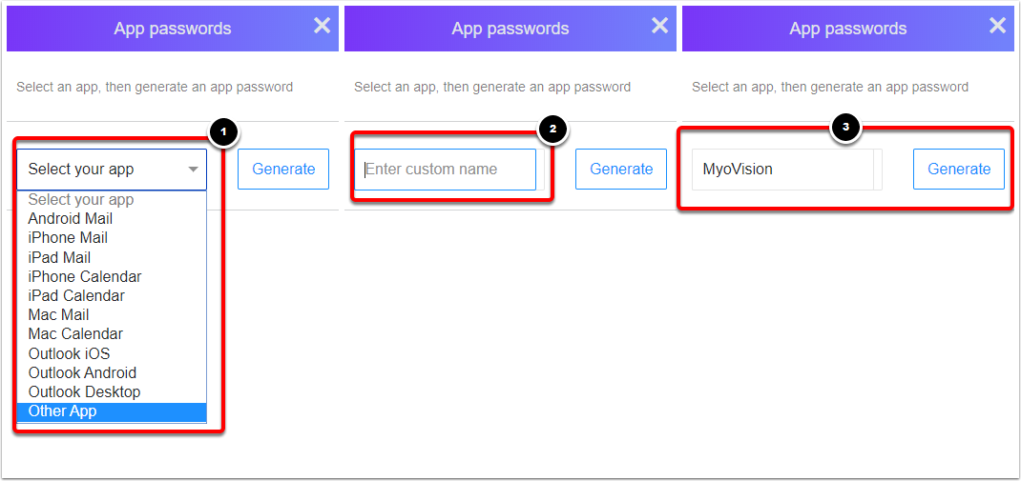This screenshot has height=481, width=1021.
Task: Close the first App passwords dialog
Action: [322, 26]
